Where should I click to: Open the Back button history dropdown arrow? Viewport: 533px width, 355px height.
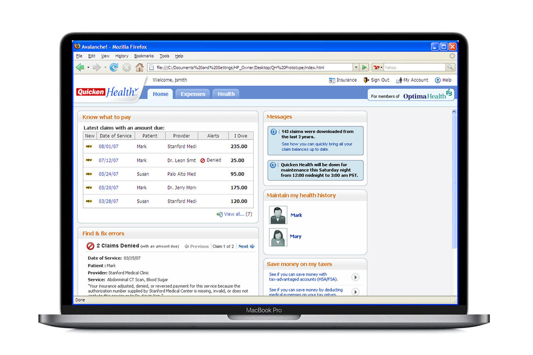point(88,67)
